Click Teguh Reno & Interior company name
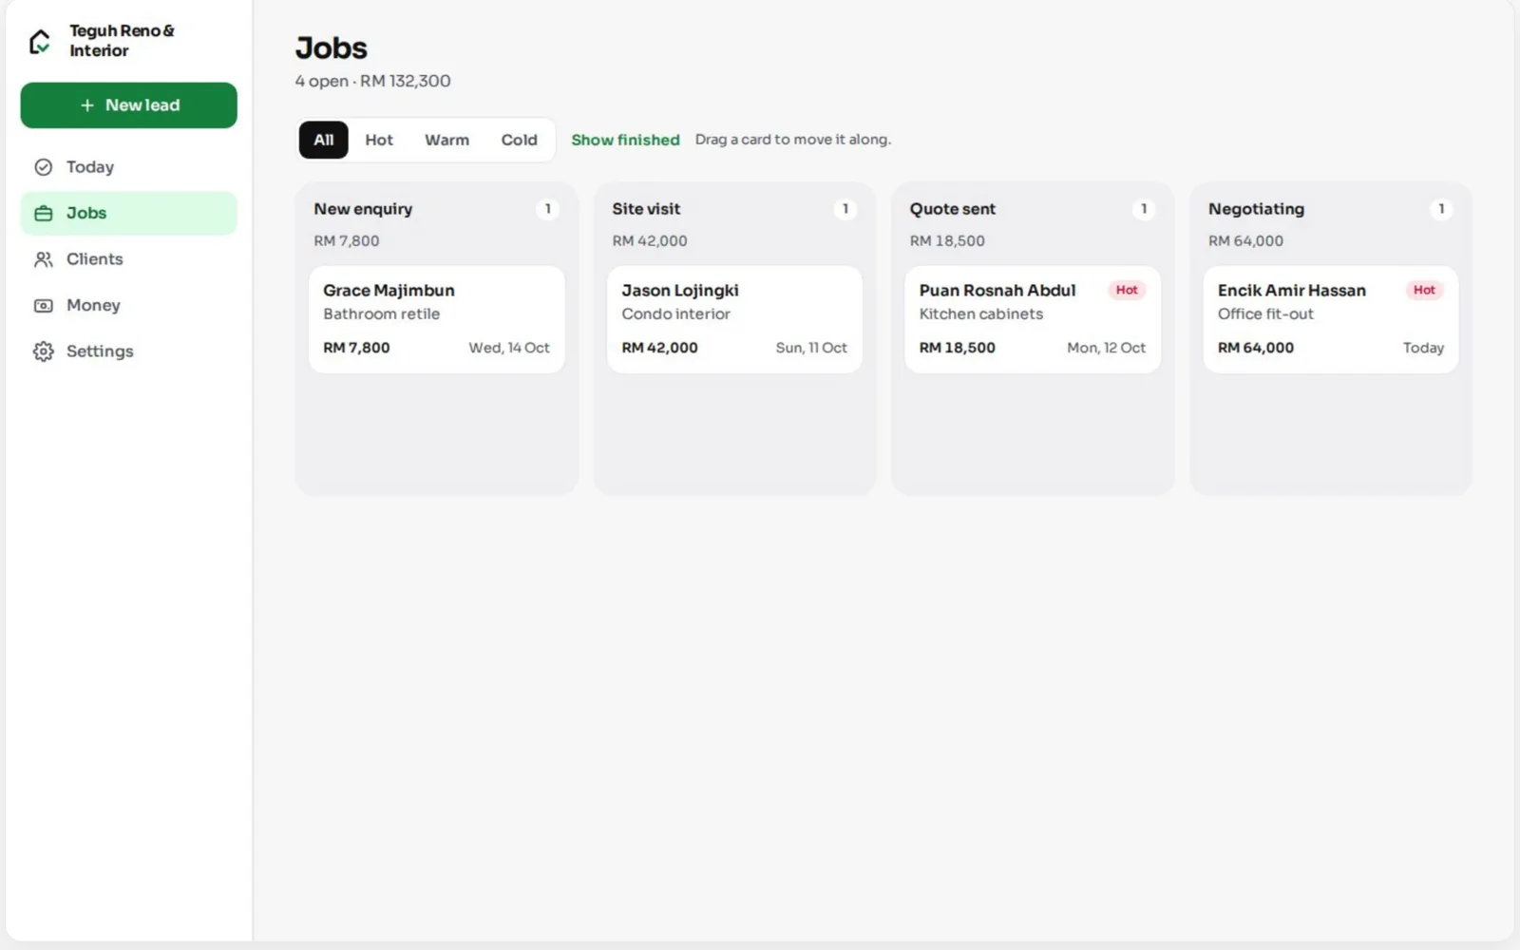 [122, 41]
